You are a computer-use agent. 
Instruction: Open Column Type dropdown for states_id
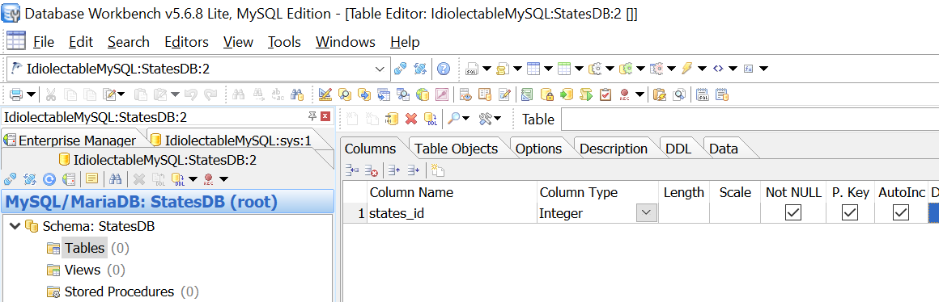[646, 212]
